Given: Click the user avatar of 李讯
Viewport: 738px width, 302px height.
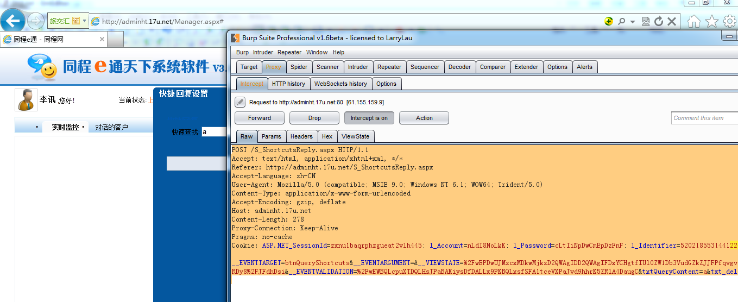Looking at the screenshot, I should [x=26, y=100].
